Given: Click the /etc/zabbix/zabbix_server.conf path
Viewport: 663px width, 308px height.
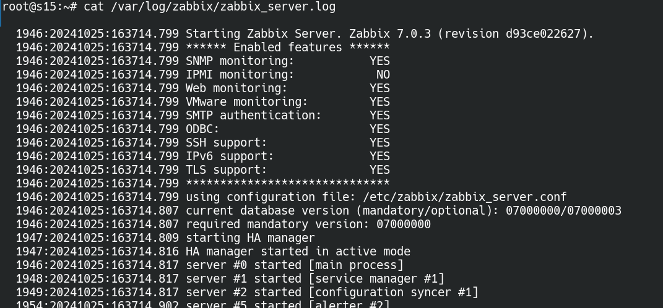Looking at the screenshot, I should tap(464, 197).
